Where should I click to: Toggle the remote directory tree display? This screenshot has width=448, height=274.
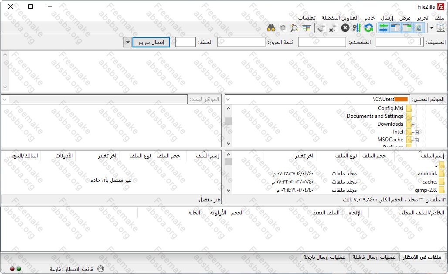pyautogui.click(x=395, y=28)
